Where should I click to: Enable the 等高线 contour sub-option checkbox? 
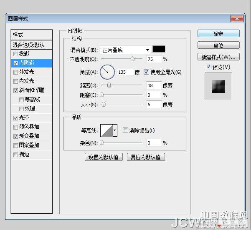21,100
